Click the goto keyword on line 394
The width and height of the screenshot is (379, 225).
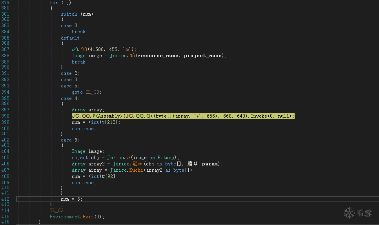77,92
